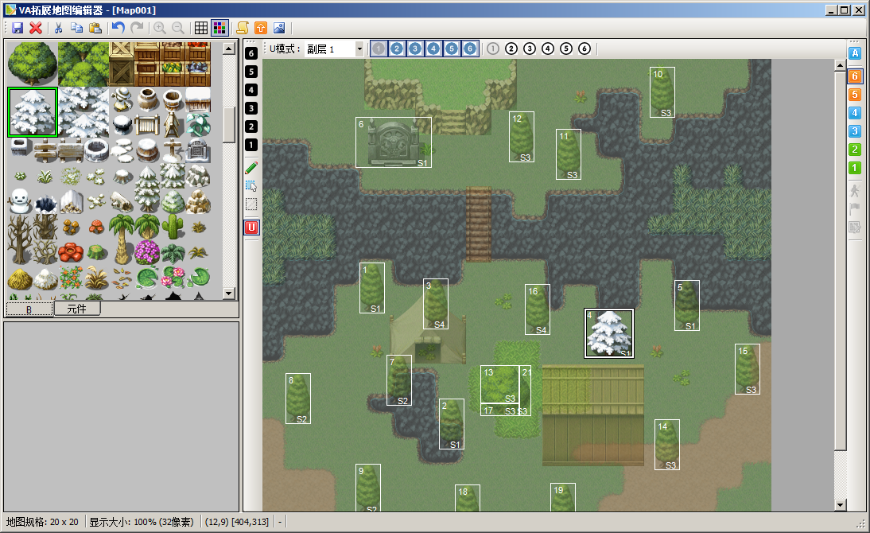Select black layer 4 on left toolbar
This screenshot has height=533, width=870.
coord(251,90)
